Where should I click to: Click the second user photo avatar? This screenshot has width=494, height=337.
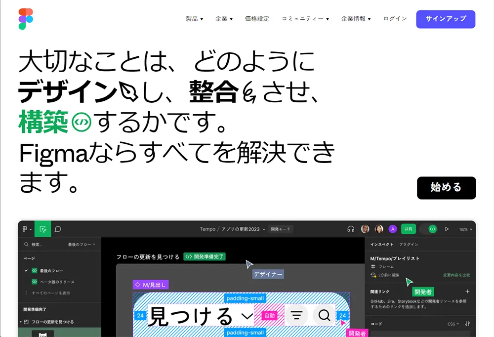point(379,229)
